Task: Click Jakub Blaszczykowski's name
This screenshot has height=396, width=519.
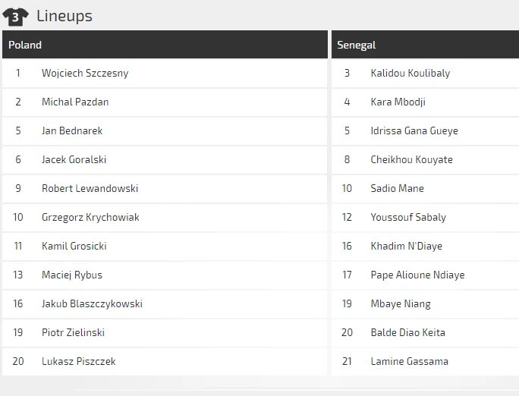Action: click(x=92, y=304)
